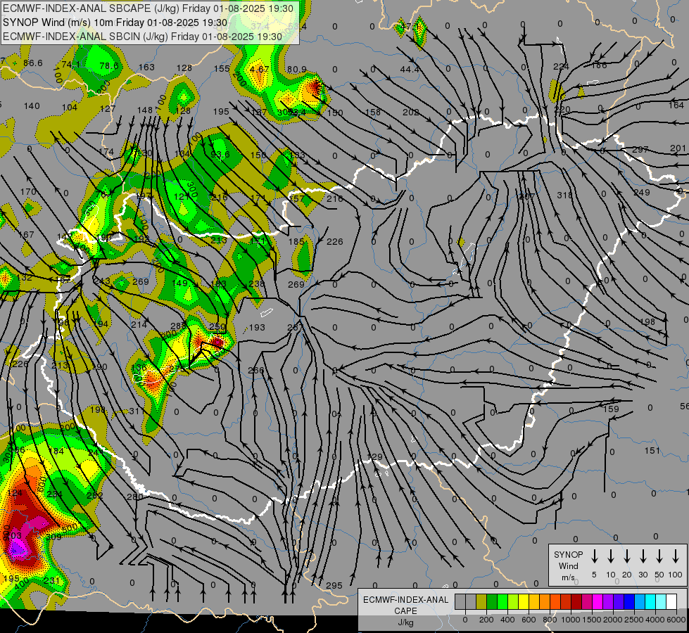Click the map value 295
The image size is (689, 633).
click(334, 586)
